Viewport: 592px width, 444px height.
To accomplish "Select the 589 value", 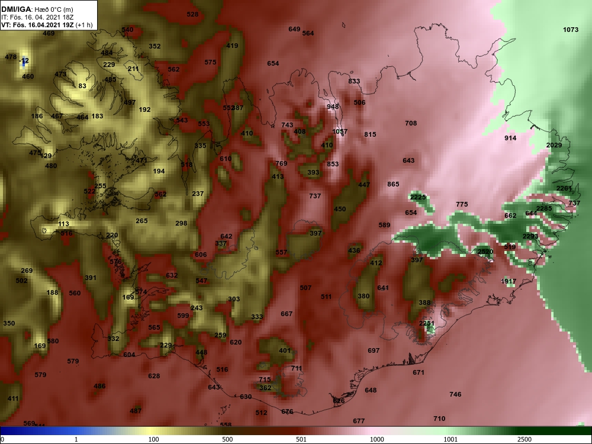I will pos(384,225).
